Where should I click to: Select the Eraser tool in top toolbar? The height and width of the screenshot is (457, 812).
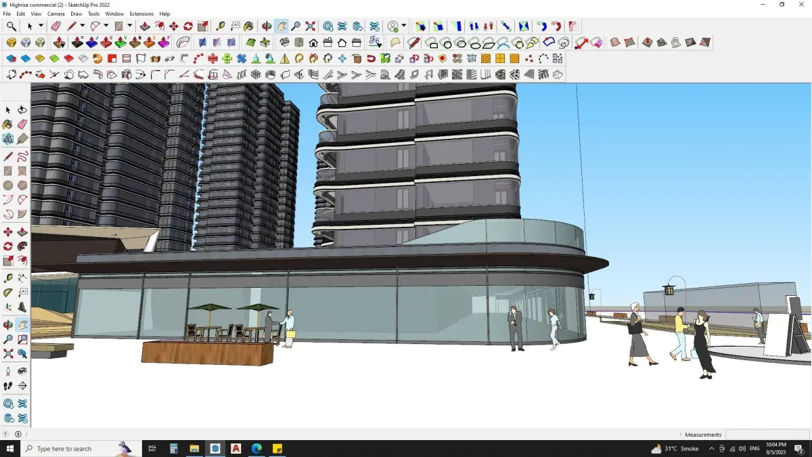[55, 26]
